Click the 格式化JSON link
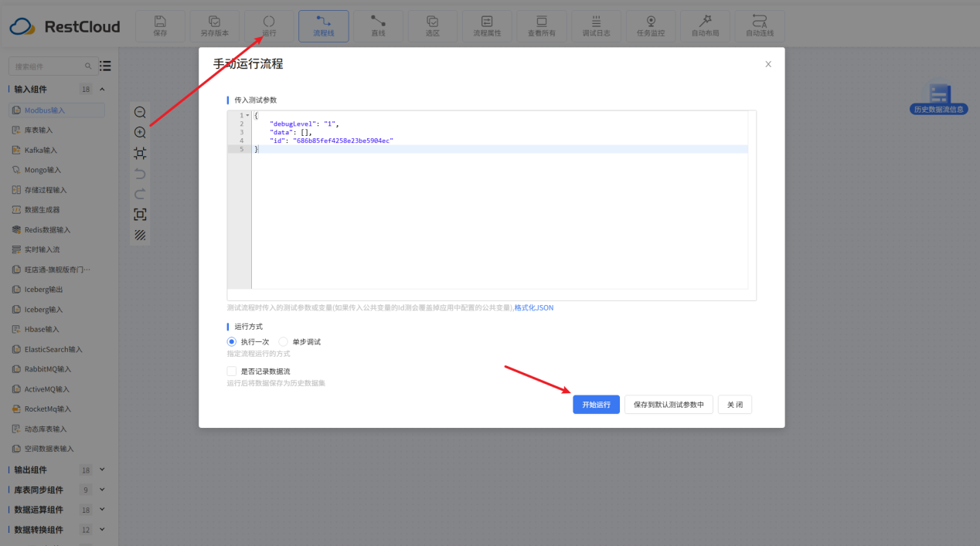 534,307
